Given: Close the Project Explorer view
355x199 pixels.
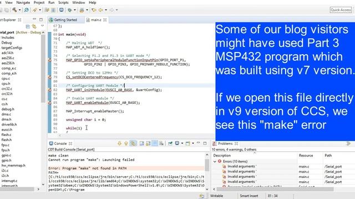Looking at the screenshot, I should pos(20,20).
